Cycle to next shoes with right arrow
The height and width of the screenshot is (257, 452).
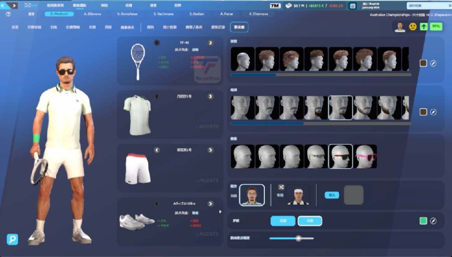(x=210, y=203)
